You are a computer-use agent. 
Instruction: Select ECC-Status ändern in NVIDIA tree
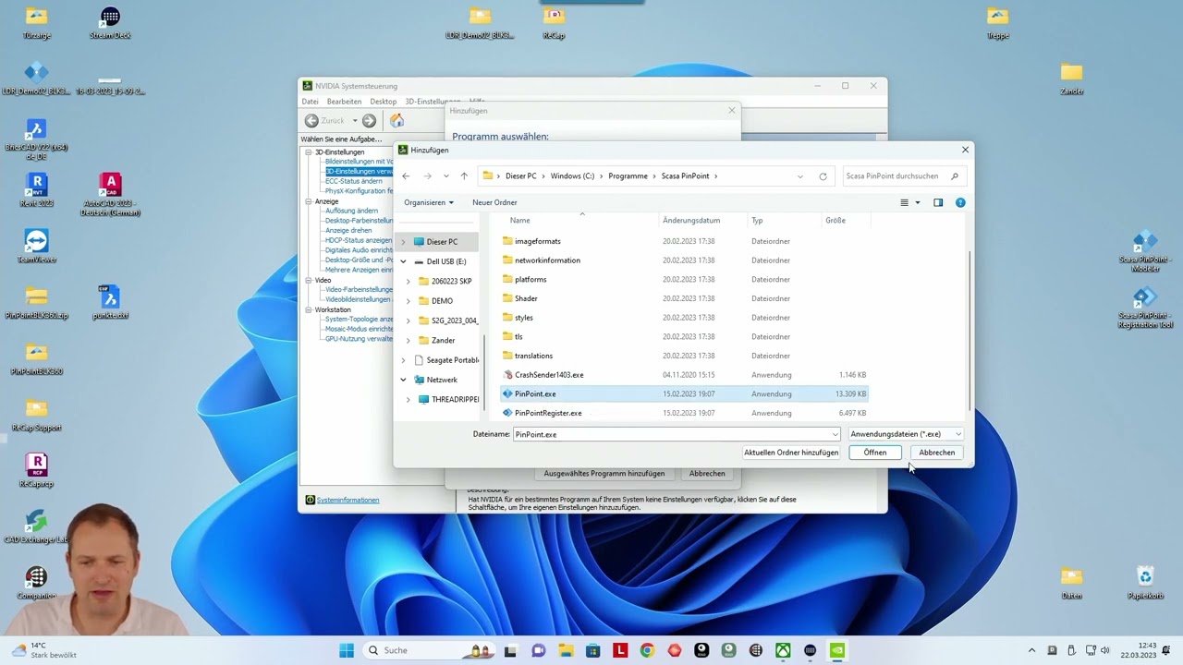pyautogui.click(x=353, y=182)
